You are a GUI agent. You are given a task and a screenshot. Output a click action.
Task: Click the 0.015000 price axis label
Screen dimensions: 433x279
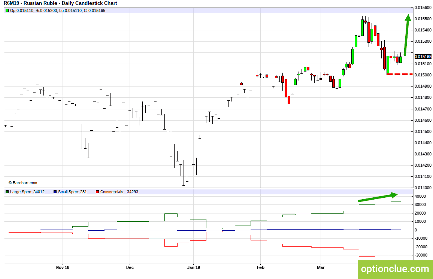pos(423,75)
